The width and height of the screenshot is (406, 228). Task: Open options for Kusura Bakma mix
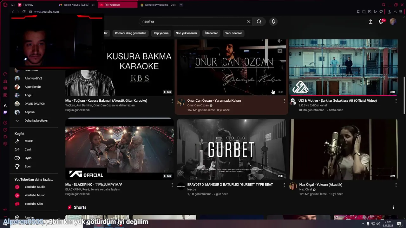pos(172,101)
